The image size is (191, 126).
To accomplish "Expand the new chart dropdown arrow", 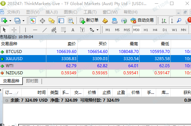I will tap(10, 21).
